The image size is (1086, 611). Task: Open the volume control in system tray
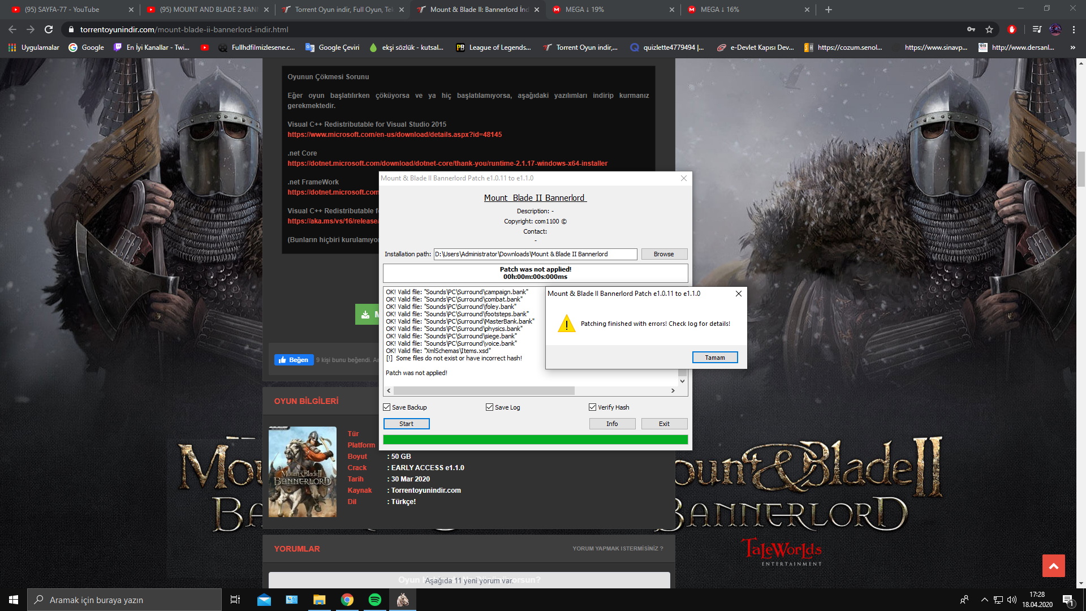click(1012, 600)
